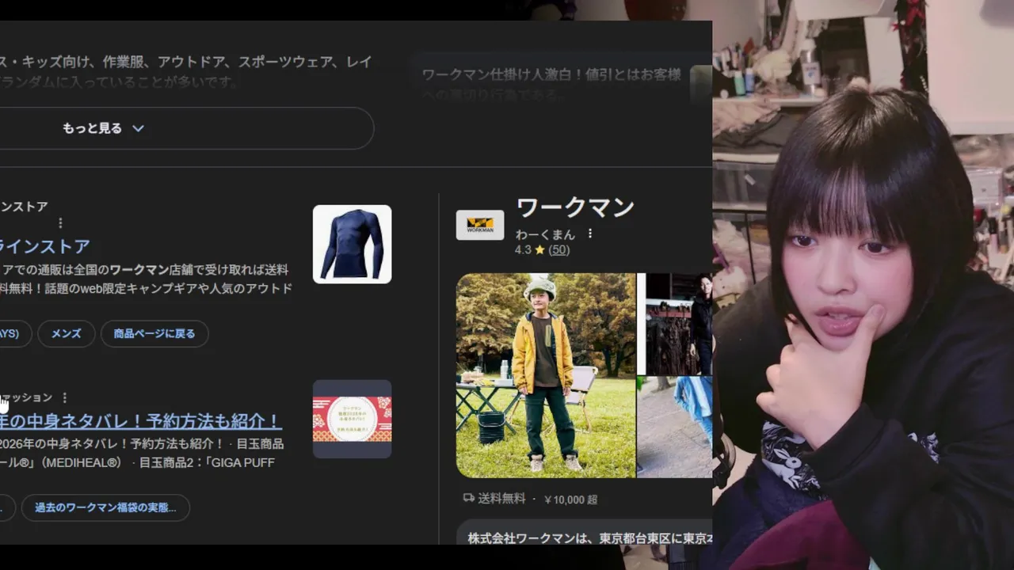Screen dimensions: 1014x570
Task: Click the chevron beside もっと見る
Action: [x=138, y=128]
